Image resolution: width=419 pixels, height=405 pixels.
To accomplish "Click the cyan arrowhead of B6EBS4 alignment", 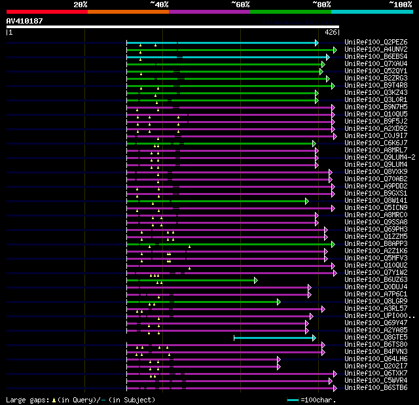I will (x=328, y=57).
